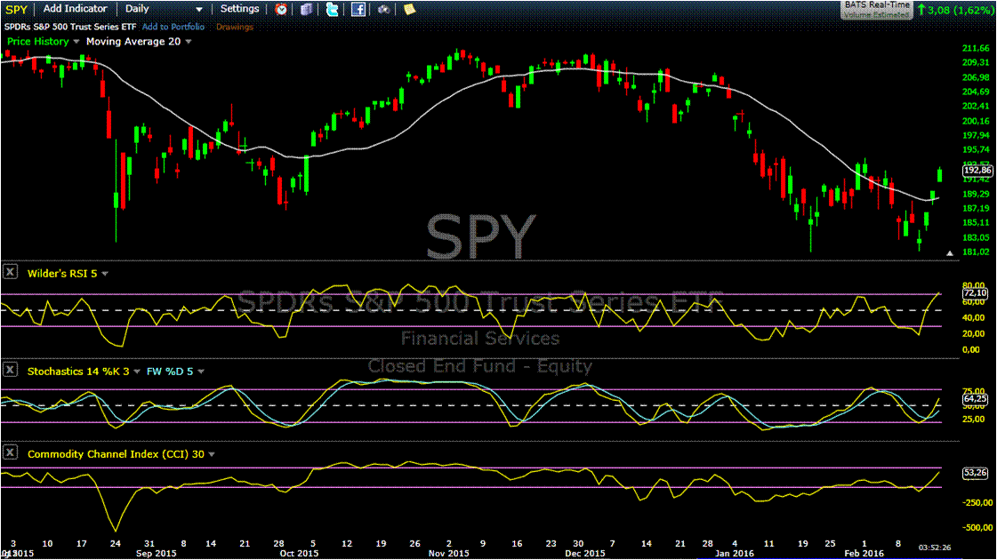Click the 200,16 price axis label
The height and width of the screenshot is (560, 997).
976,121
